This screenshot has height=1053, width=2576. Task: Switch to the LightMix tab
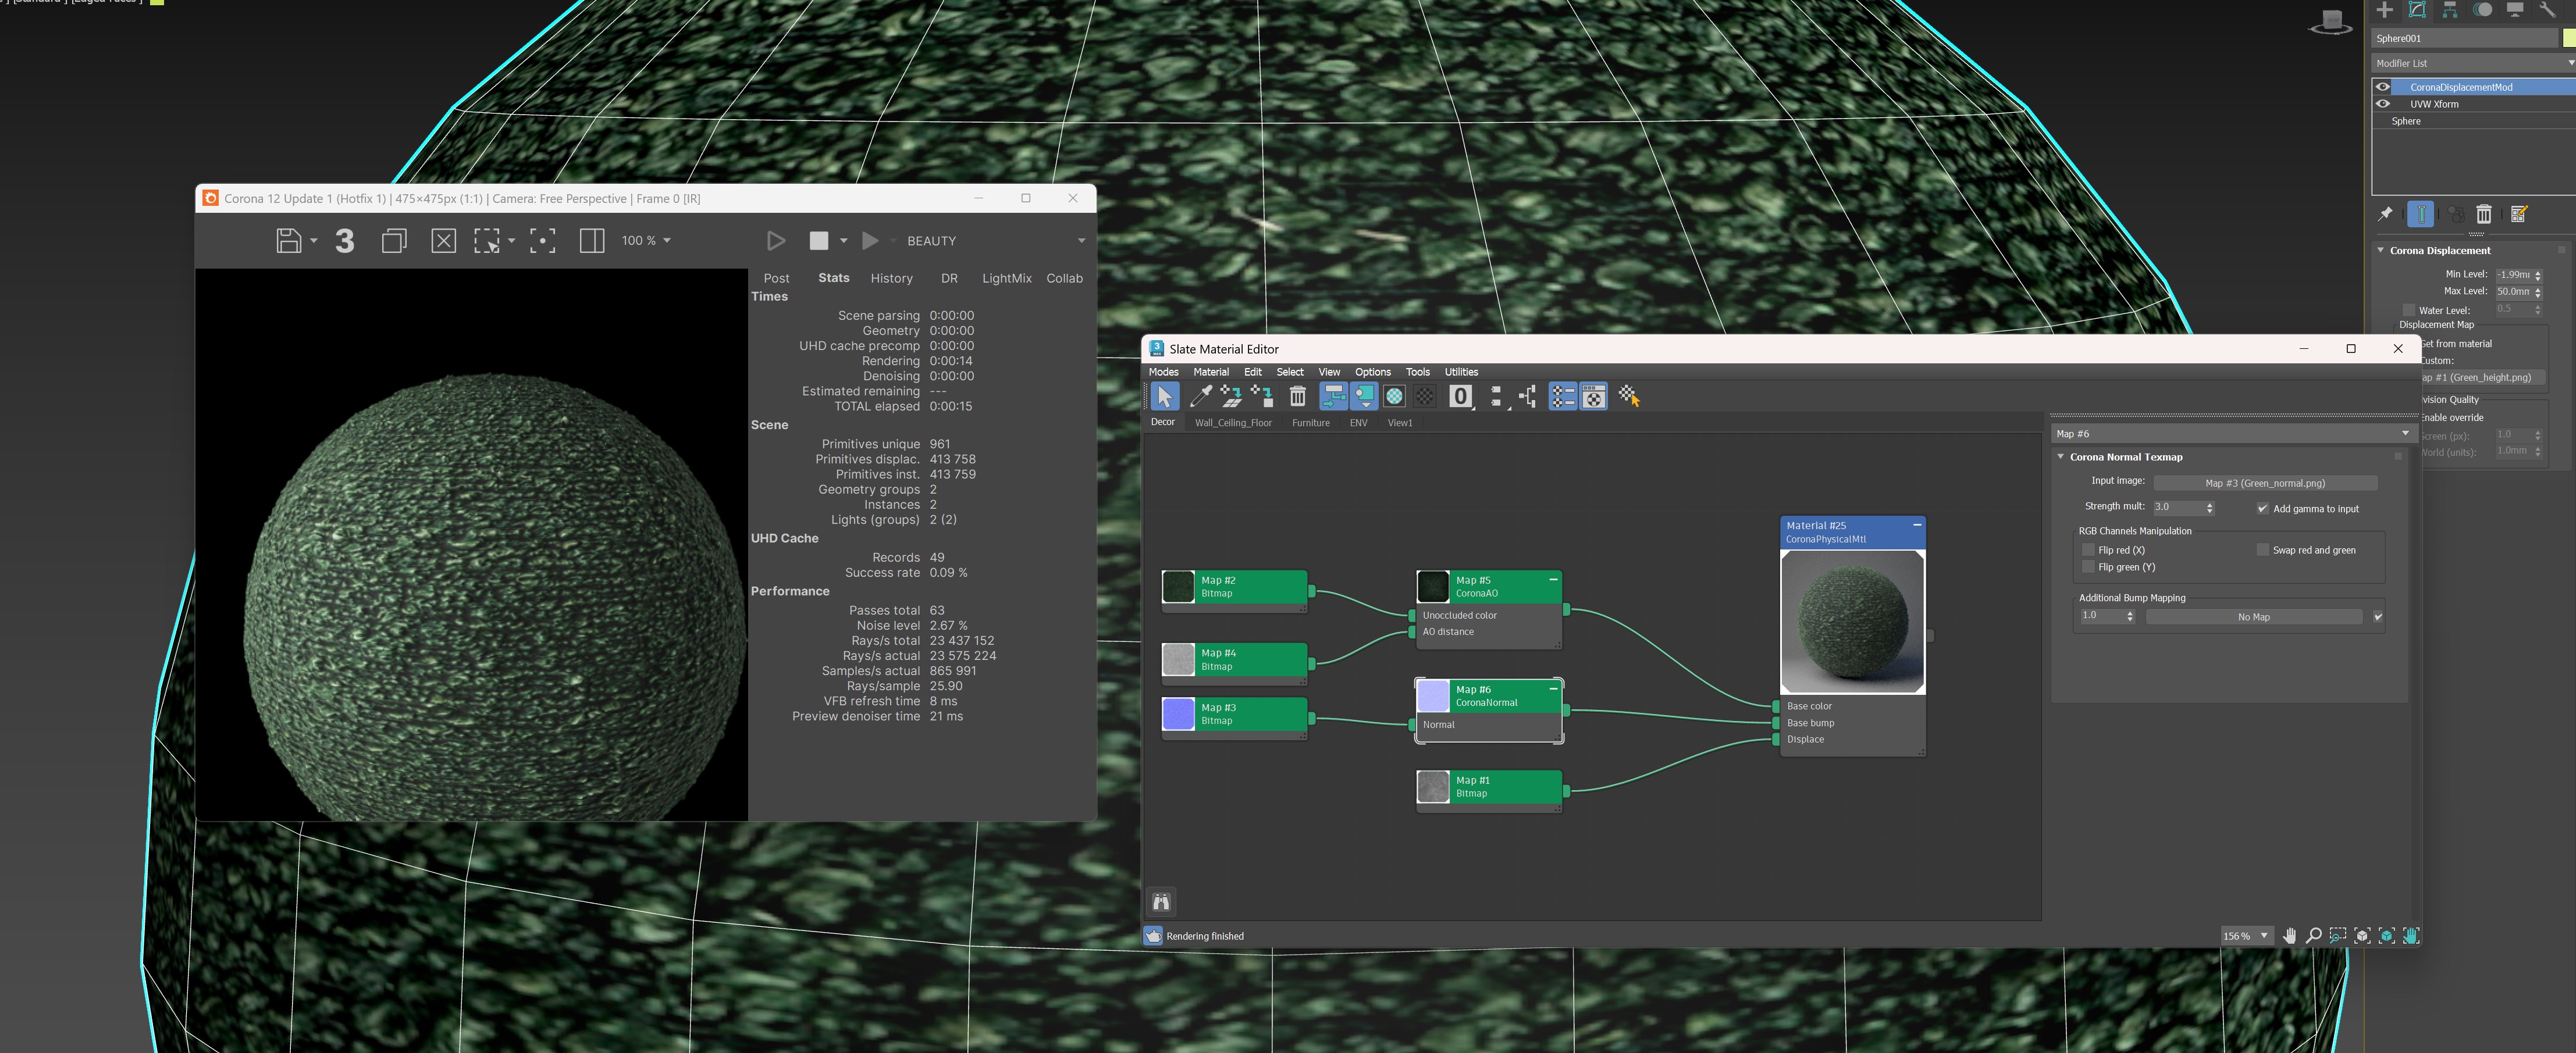pos(1006,279)
